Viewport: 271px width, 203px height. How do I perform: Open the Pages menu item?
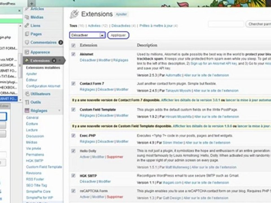point(36,34)
